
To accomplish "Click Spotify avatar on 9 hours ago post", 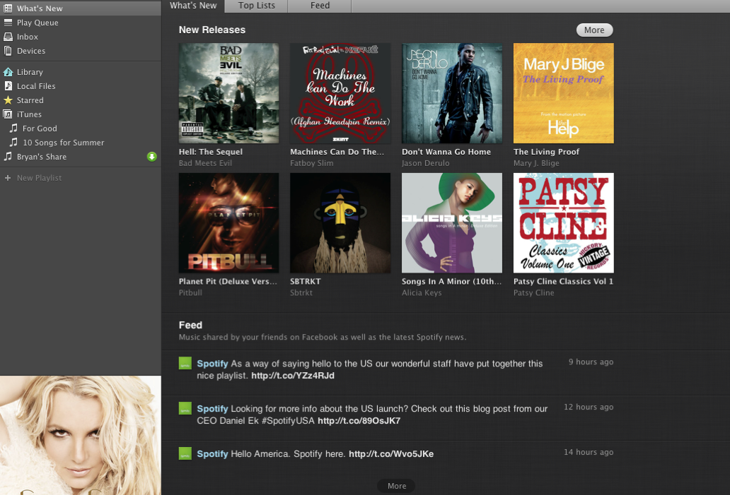I will click(x=185, y=363).
